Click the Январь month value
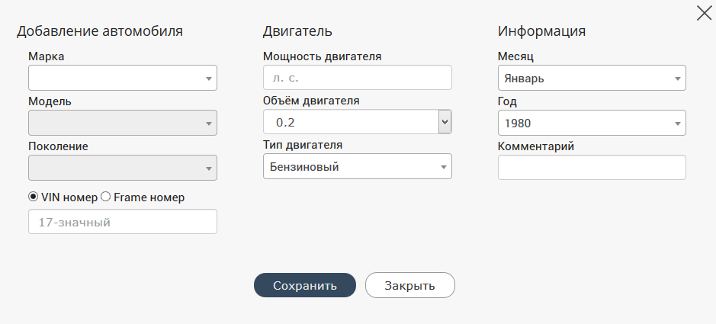 (522, 79)
